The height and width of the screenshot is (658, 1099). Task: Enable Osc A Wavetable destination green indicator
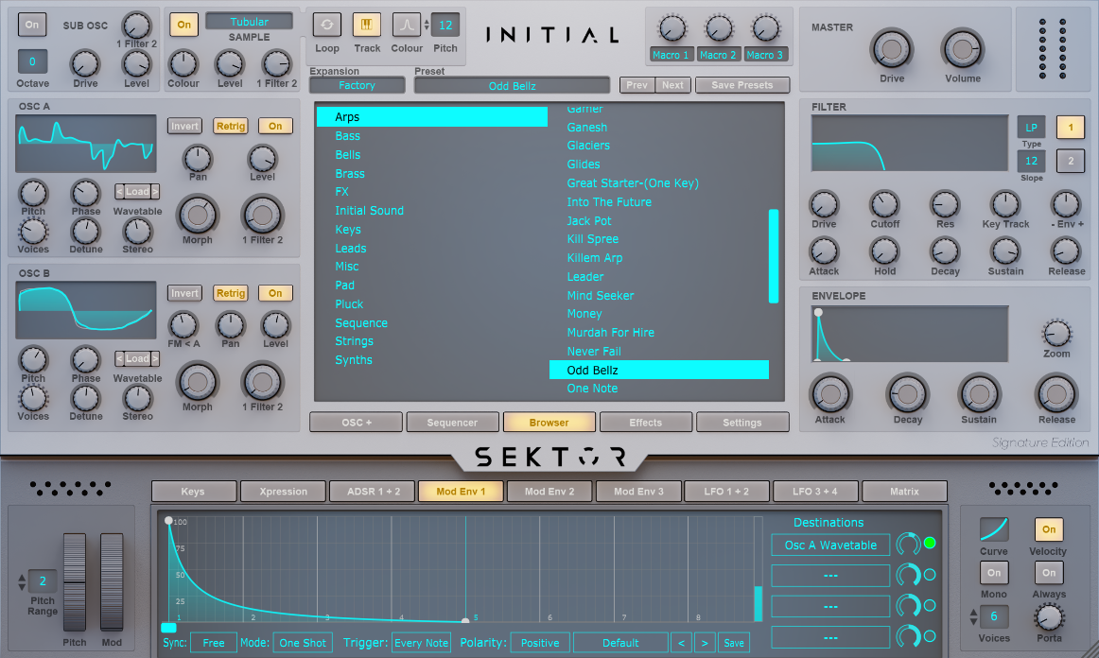(930, 543)
